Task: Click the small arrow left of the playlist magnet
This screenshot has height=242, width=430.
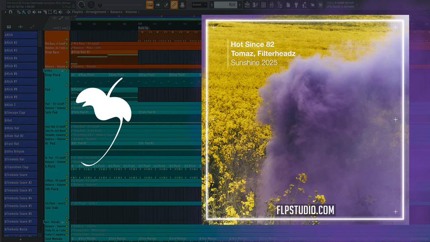Action: 6,12
